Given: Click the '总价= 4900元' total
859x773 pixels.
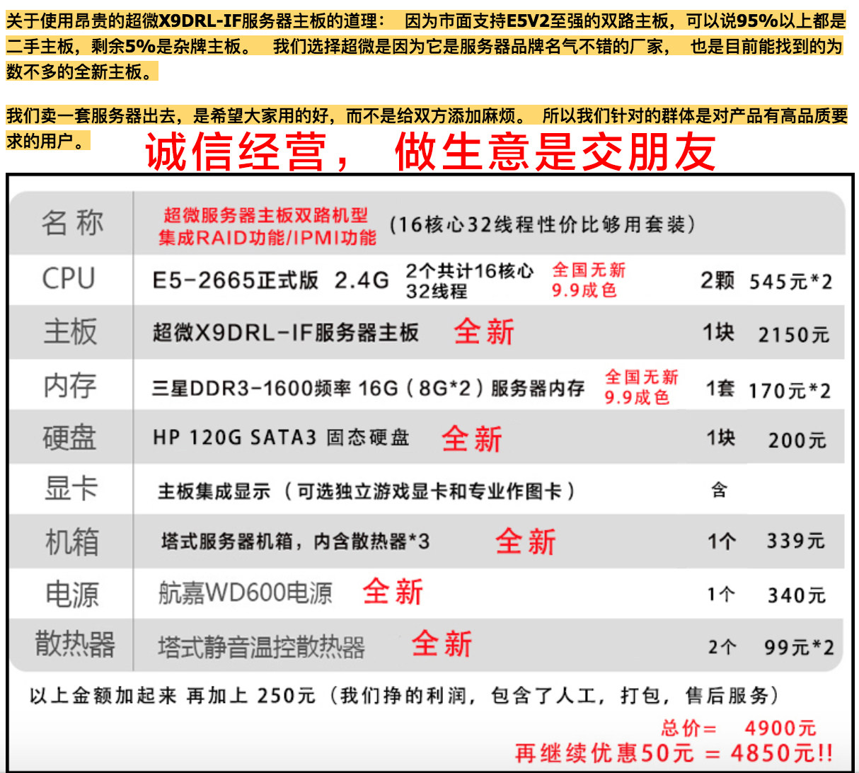Looking at the screenshot, I should 739,728.
